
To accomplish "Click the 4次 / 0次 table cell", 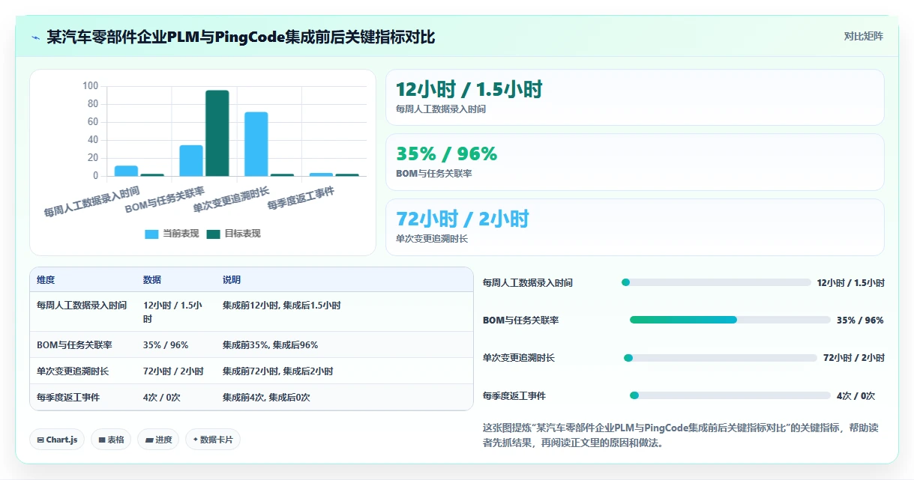I will 162,398.
